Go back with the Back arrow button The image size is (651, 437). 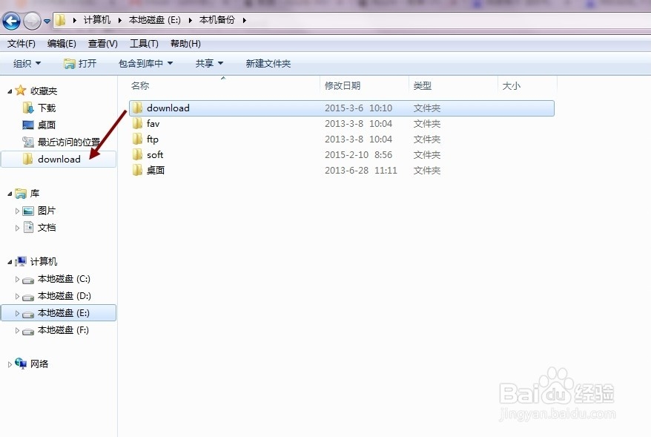[x=11, y=21]
